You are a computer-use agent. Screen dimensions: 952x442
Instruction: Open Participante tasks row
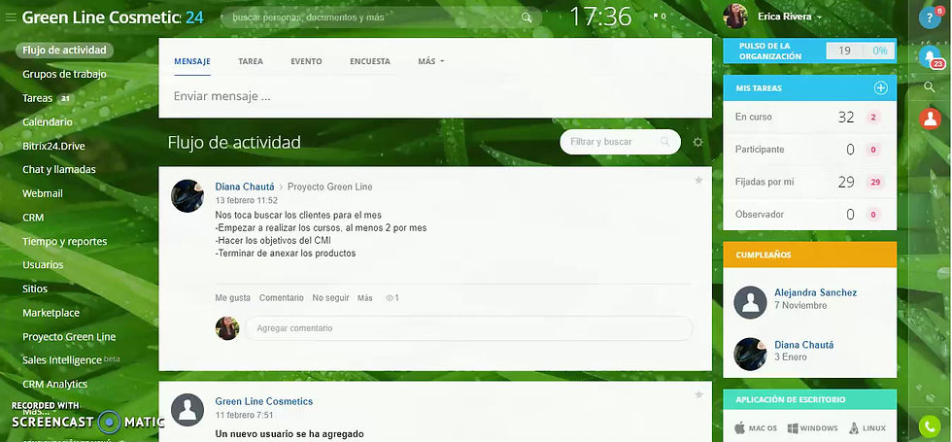pyautogui.click(x=809, y=150)
